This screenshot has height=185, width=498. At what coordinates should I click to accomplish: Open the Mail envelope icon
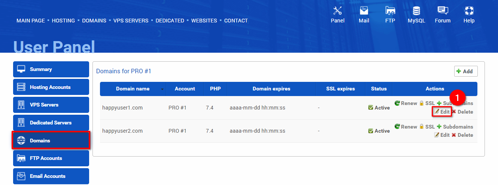pyautogui.click(x=364, y=10)
